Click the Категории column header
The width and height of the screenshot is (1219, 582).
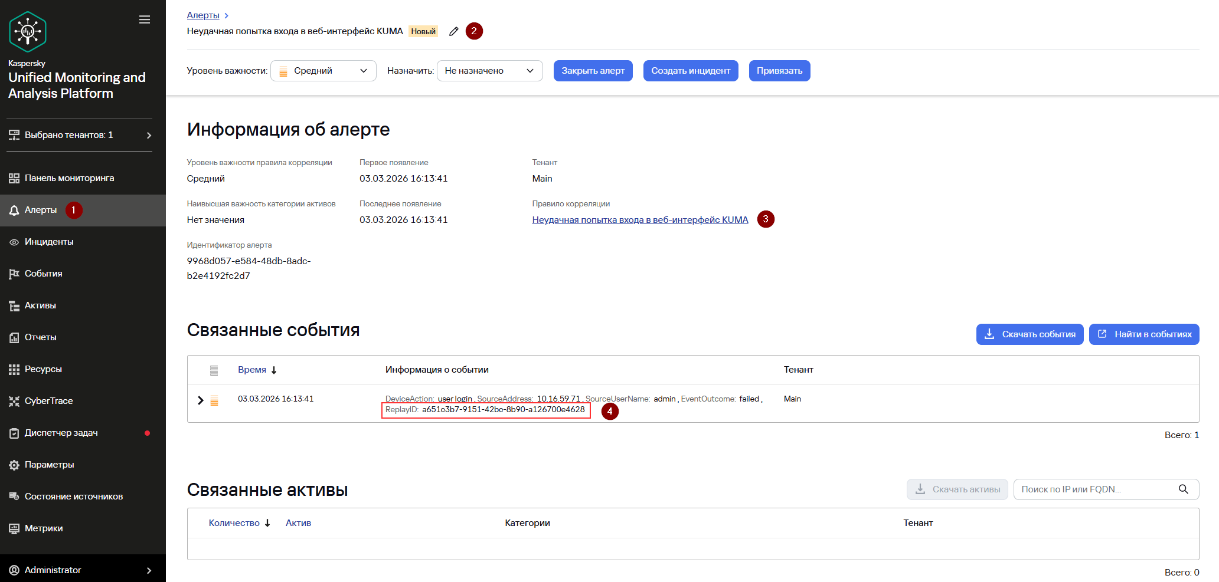pyautogui.click(x=527, y=523)
